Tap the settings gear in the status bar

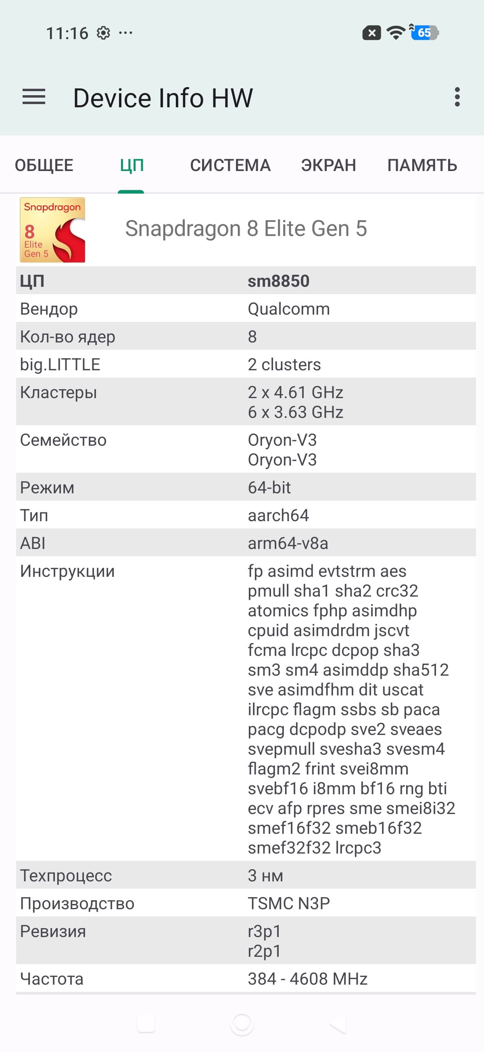click(103, 33)
